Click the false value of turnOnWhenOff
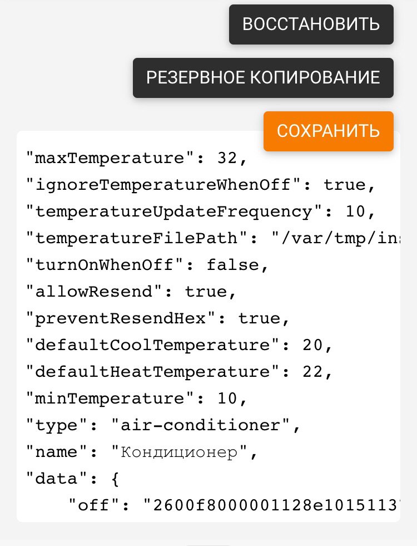The image size is (417, 546). coord(233,265)
